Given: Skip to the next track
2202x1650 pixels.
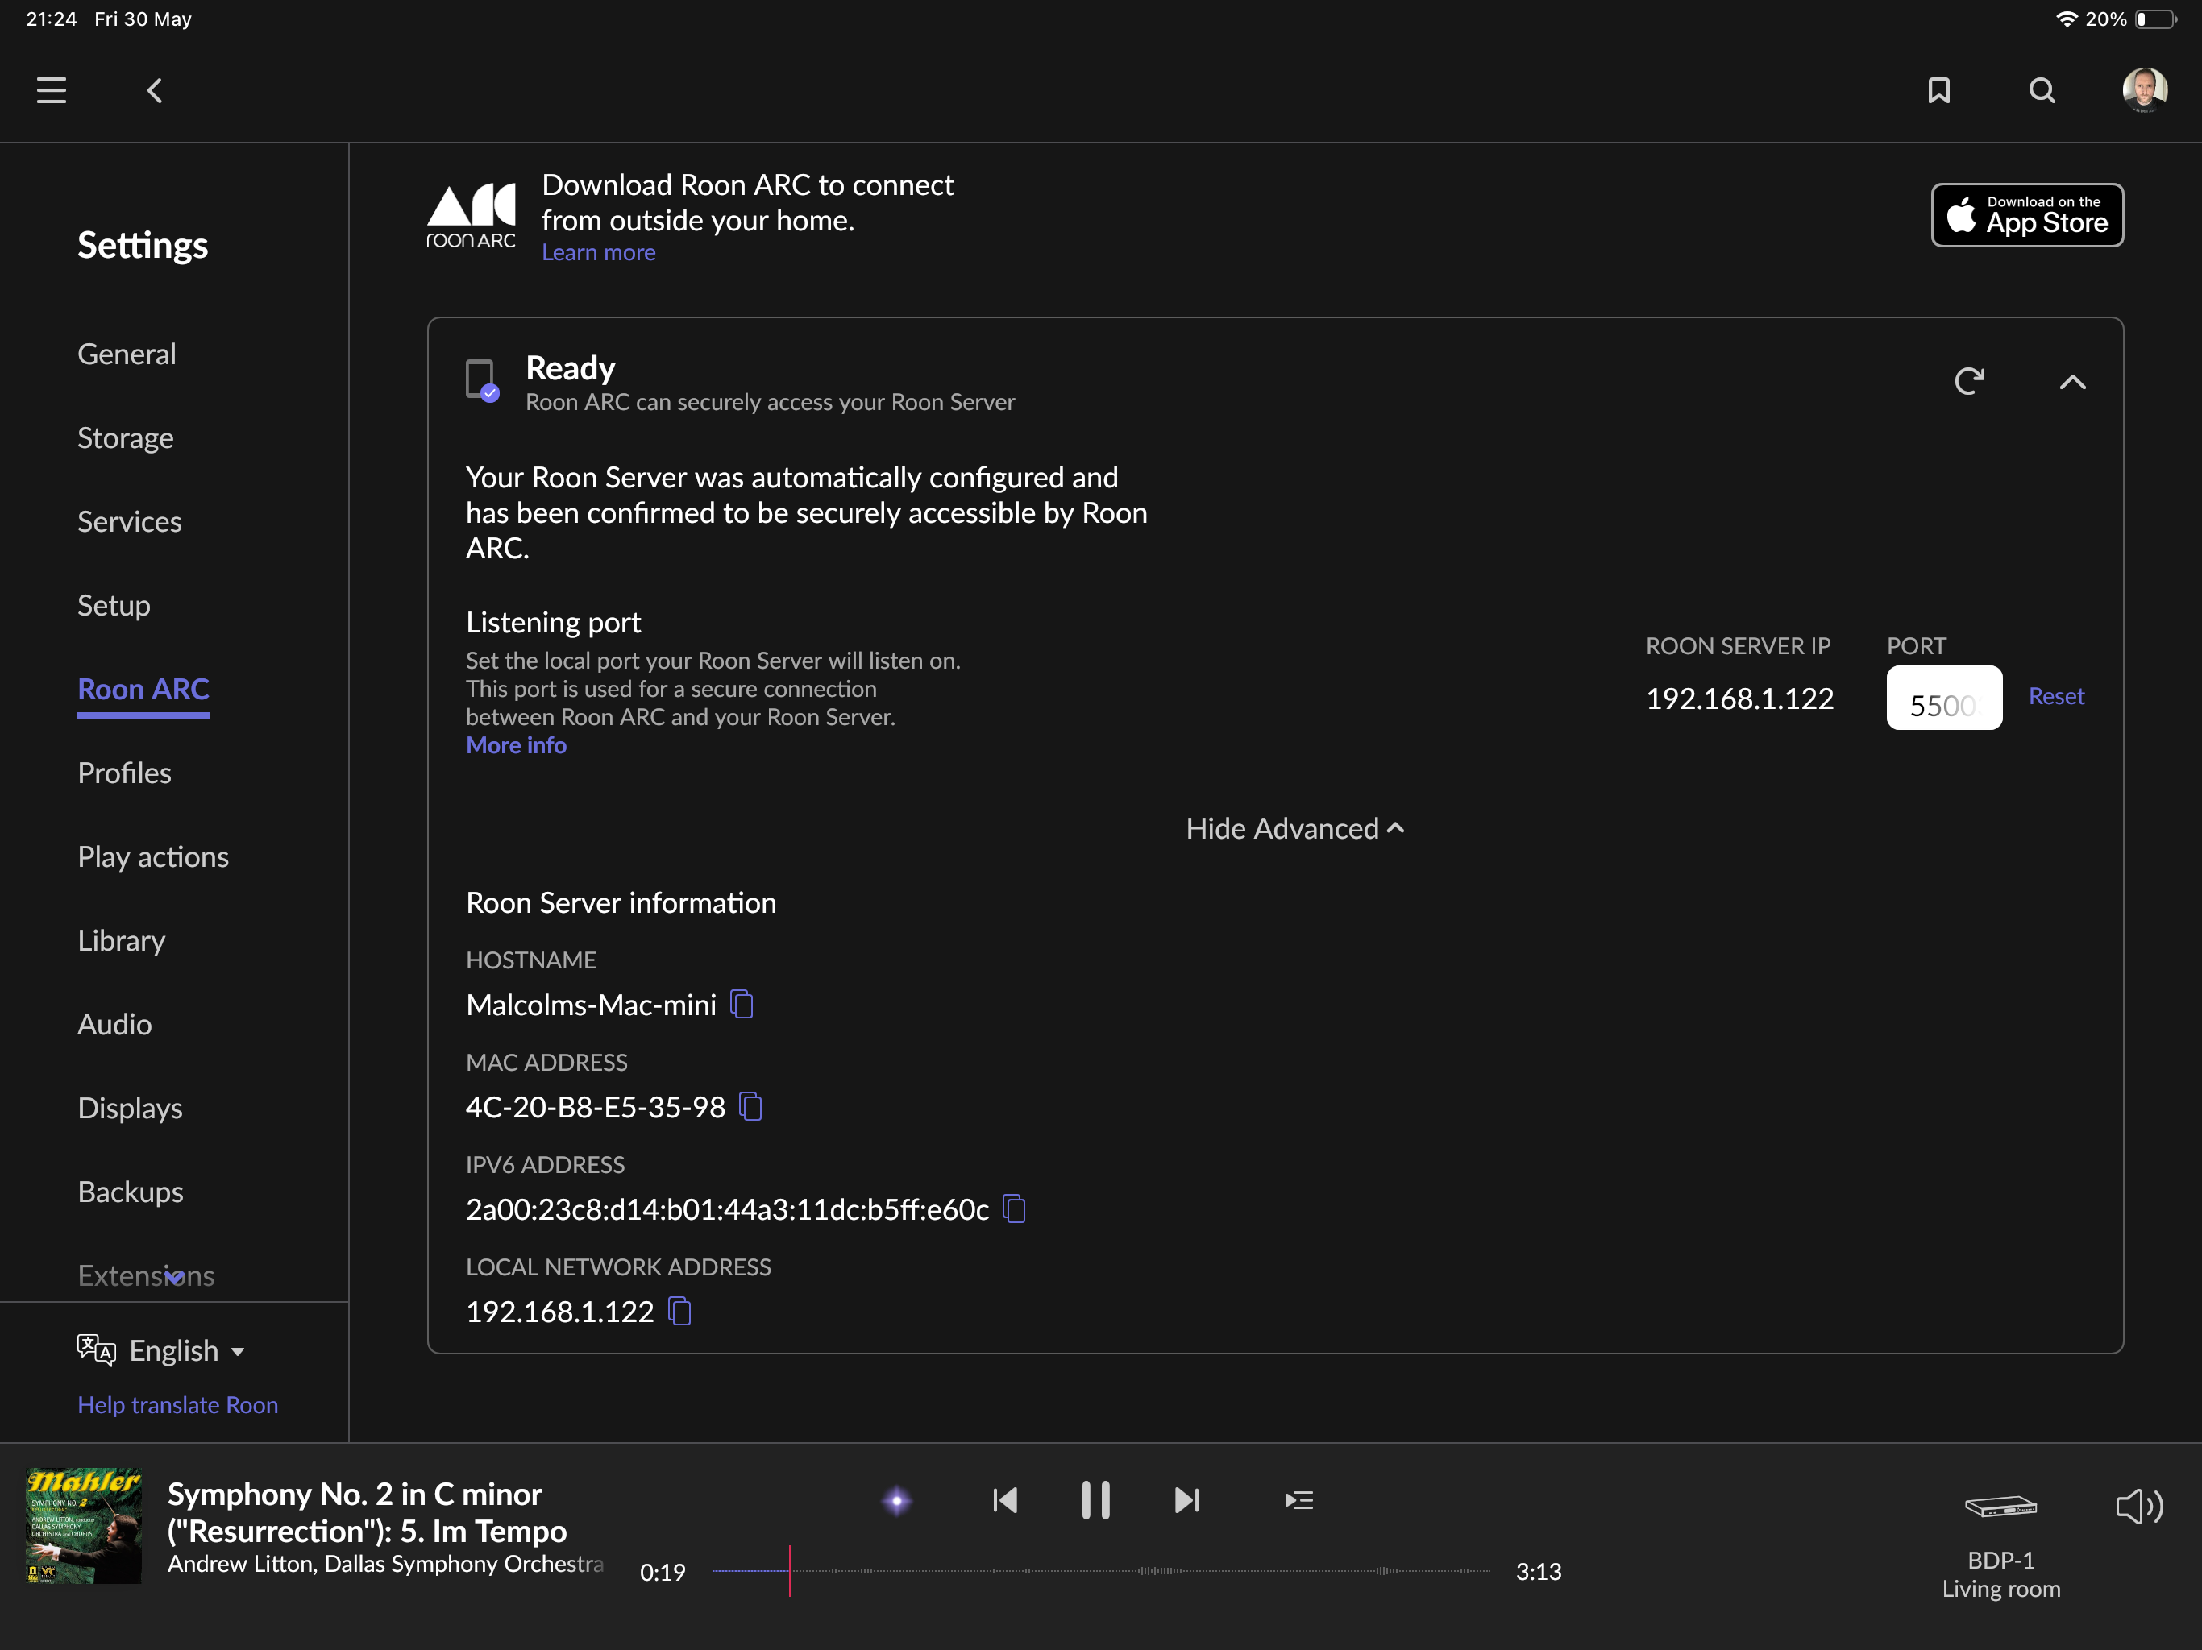Looking at the screenshot, I should (1186, 1499).
